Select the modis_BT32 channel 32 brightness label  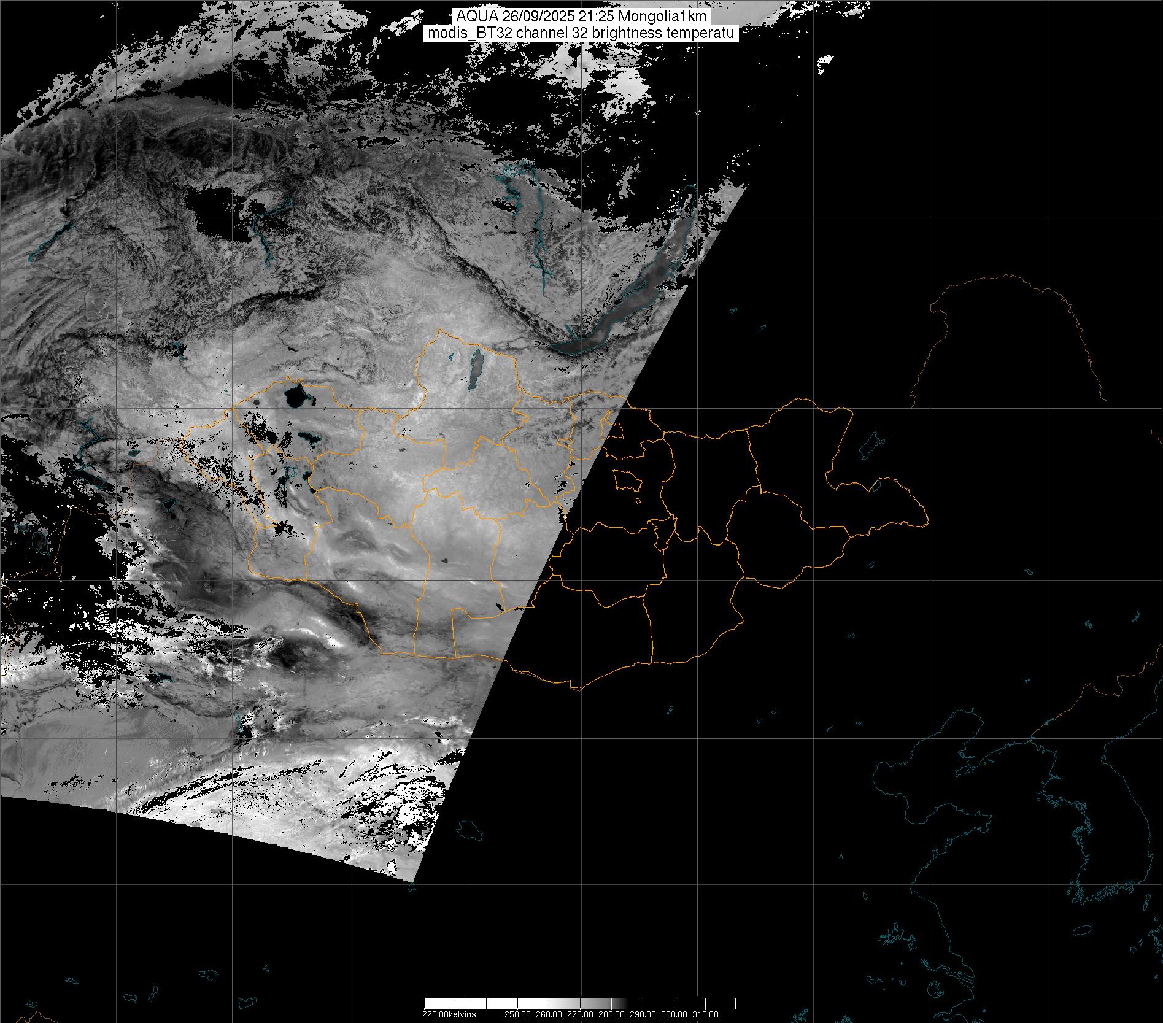[x=581, y=34]
